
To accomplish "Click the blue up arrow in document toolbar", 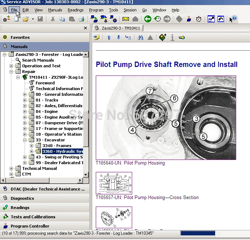I will (x=109, y=37).
